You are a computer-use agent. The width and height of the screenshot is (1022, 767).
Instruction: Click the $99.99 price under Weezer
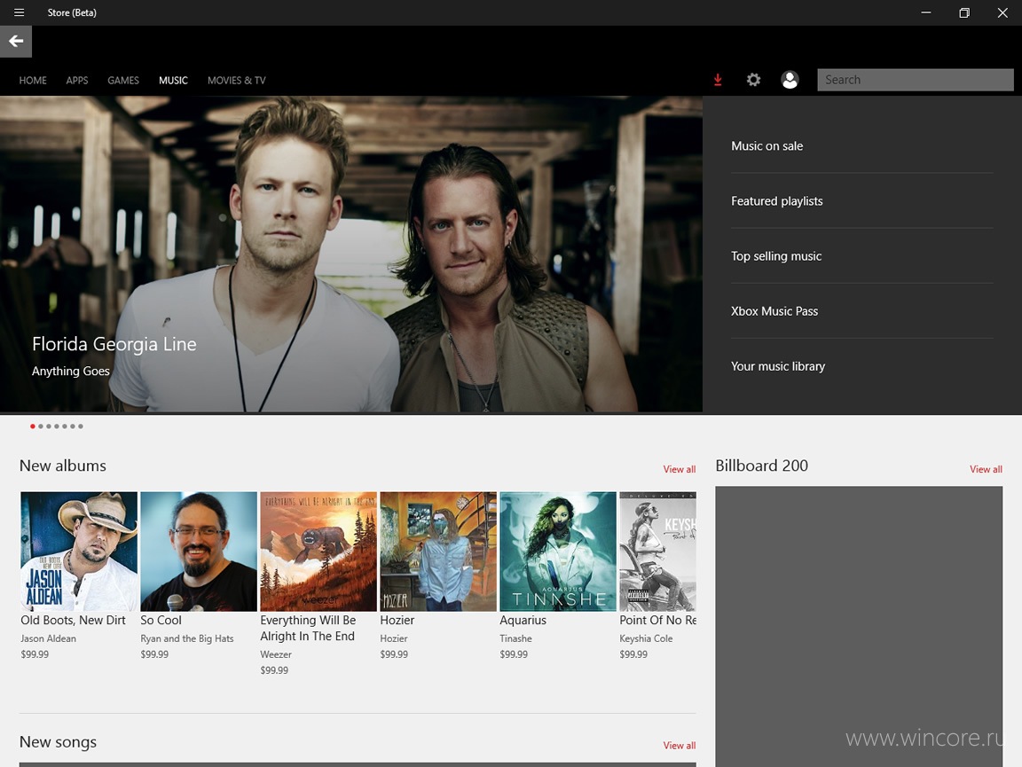tap(274, 669)
